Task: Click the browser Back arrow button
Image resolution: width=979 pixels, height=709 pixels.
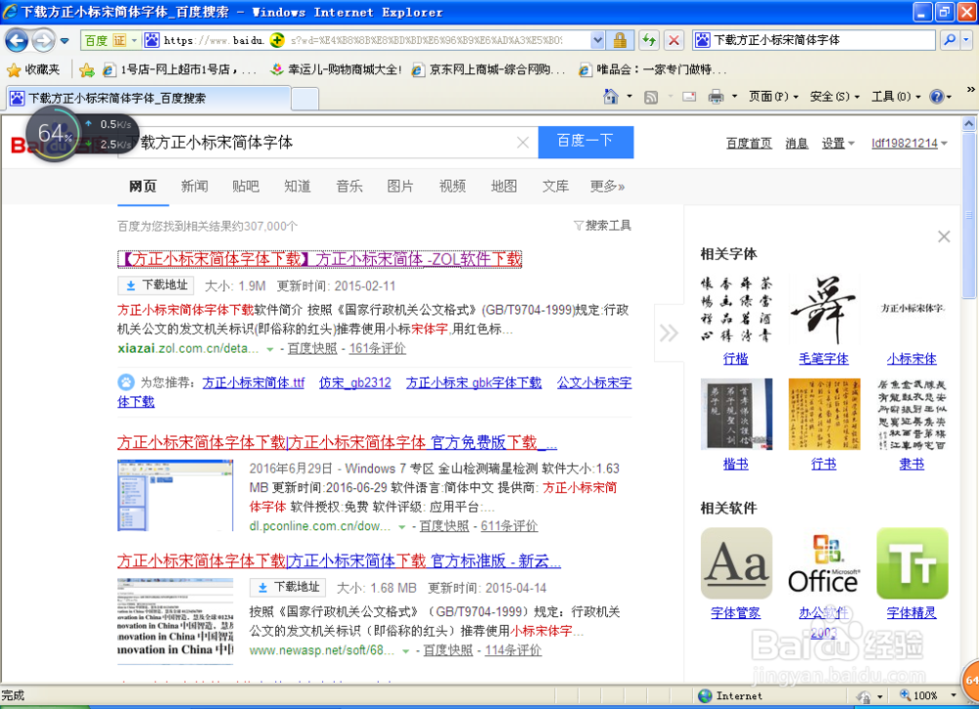Action: pyautogui.click(x=17, y=41)
